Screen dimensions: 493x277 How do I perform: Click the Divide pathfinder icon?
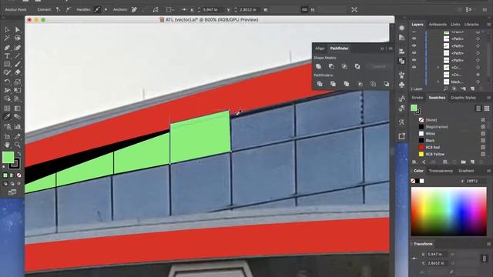coord(320,84)
